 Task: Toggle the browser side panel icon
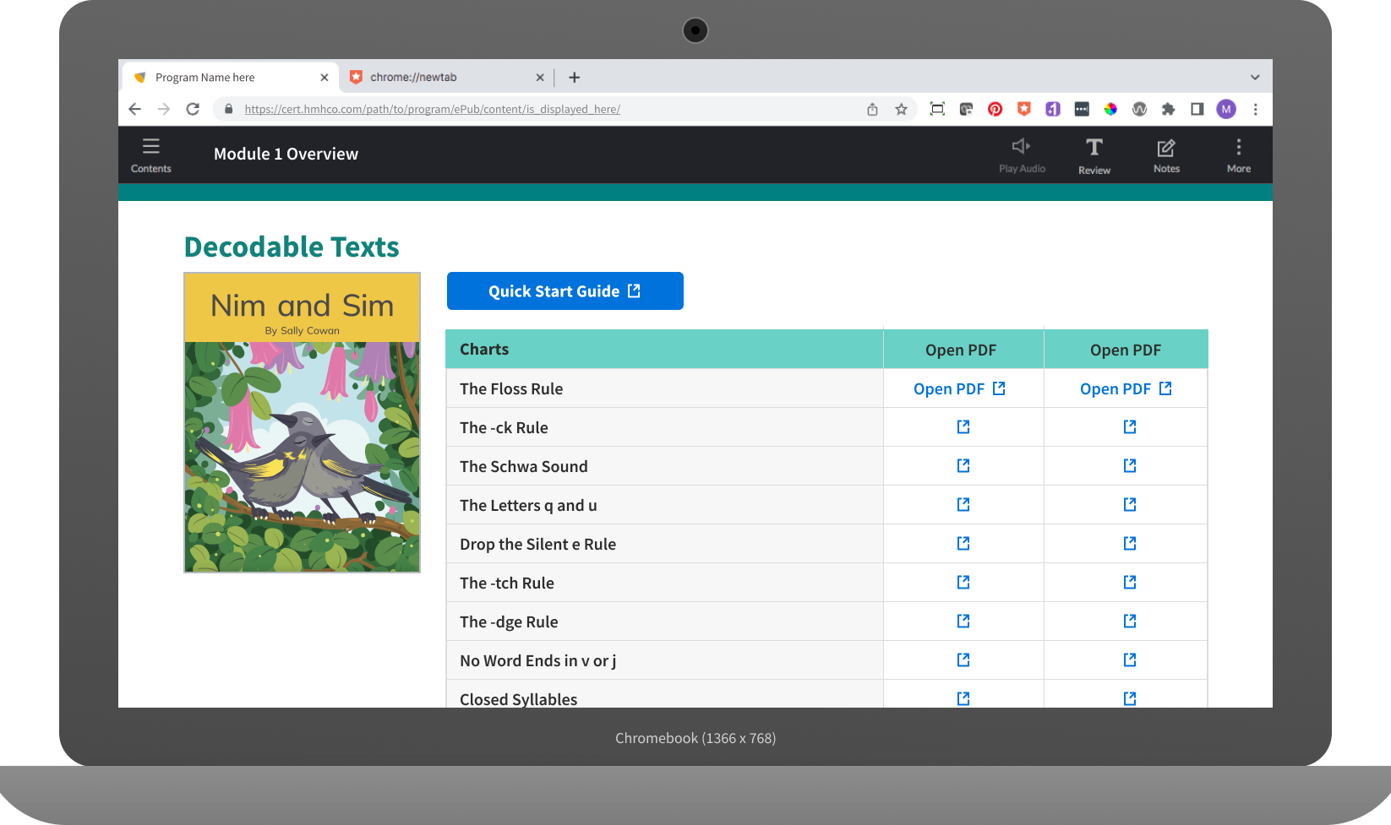(x=1197, y=109)
